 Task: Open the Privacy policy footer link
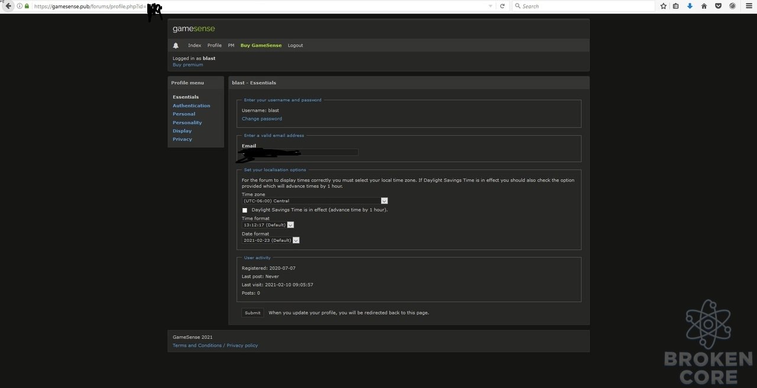click(242, 345)
